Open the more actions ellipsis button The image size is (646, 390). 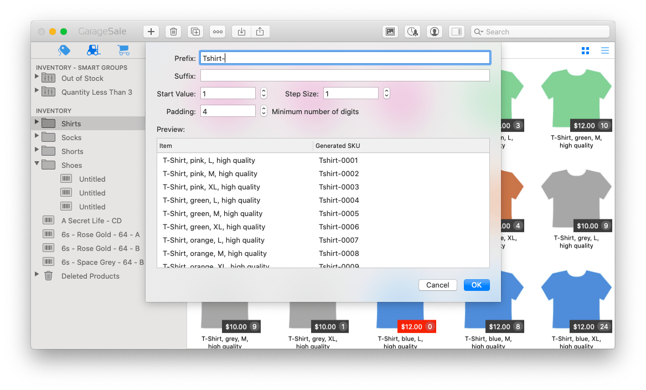pos(218,32)
